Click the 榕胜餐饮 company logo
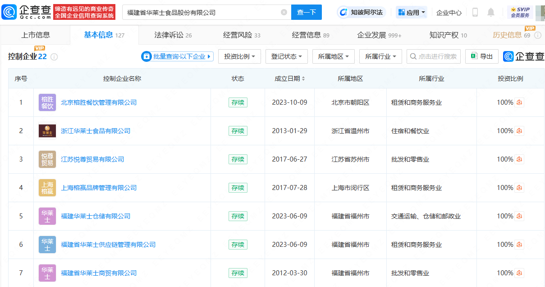 pyautogui.click(x=47, y=102)
